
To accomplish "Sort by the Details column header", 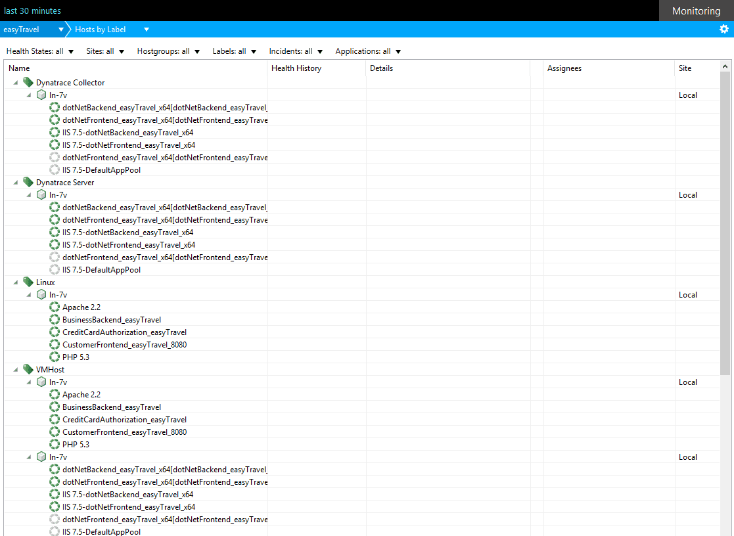I will [447, 68].
